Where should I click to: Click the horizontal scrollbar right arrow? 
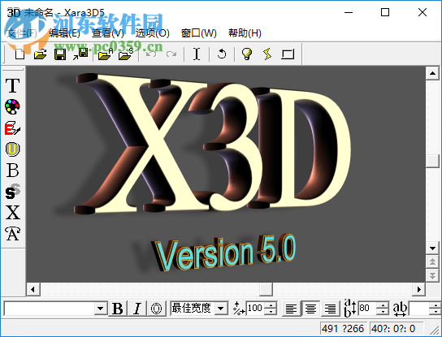pos(418,289)
